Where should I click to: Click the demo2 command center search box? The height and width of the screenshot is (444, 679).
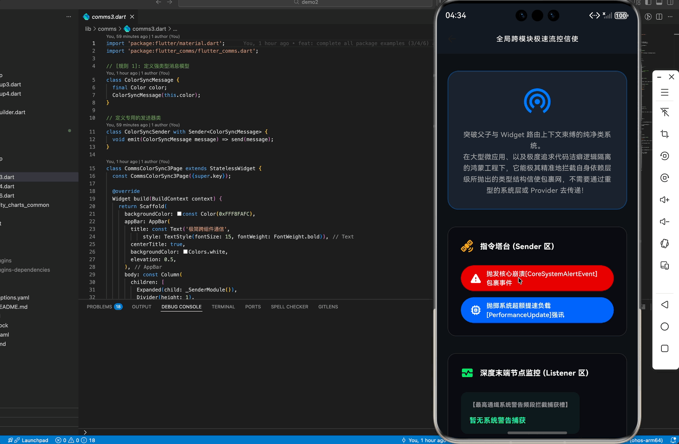click(x=305, y=3)
